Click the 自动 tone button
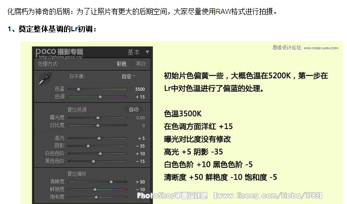The width and height of the screenshot is (347, 204). coord(134,109)
